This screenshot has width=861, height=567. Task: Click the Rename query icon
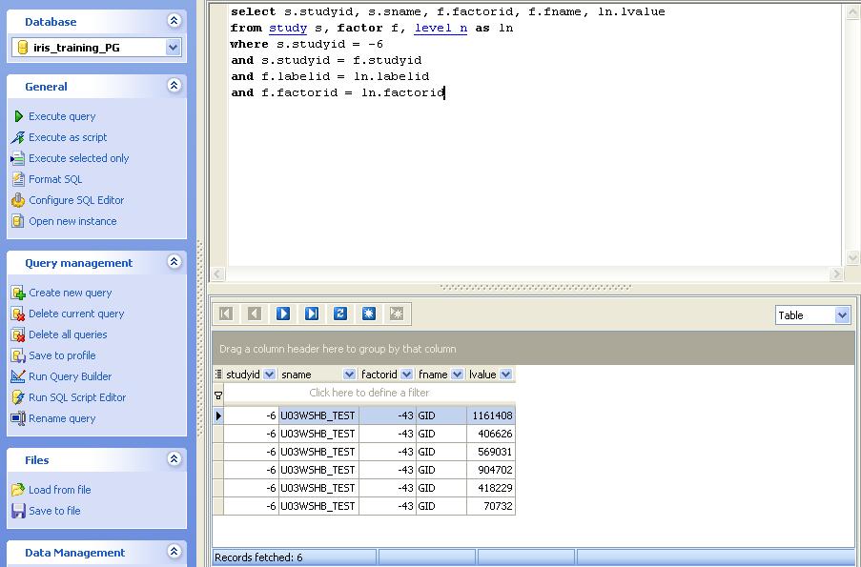point(18,418)
